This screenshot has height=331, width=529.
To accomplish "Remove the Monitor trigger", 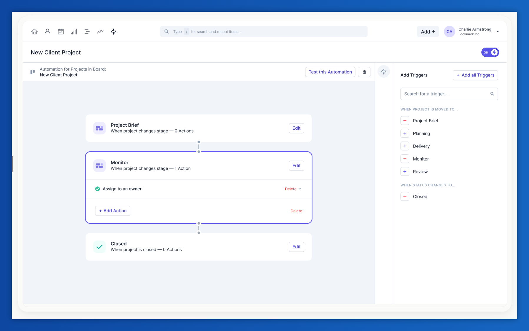I will pos(405,159).
